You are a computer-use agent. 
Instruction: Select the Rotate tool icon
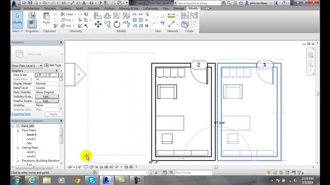117,24
